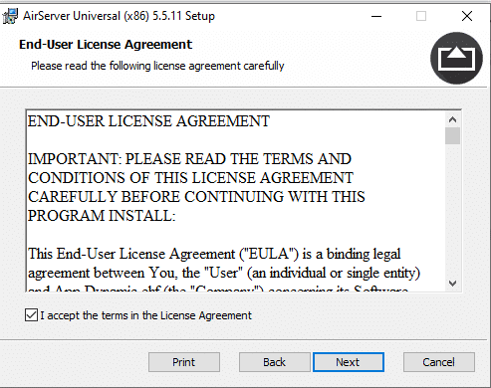Click the scrollbar down arrow

(x=452, y=284)
